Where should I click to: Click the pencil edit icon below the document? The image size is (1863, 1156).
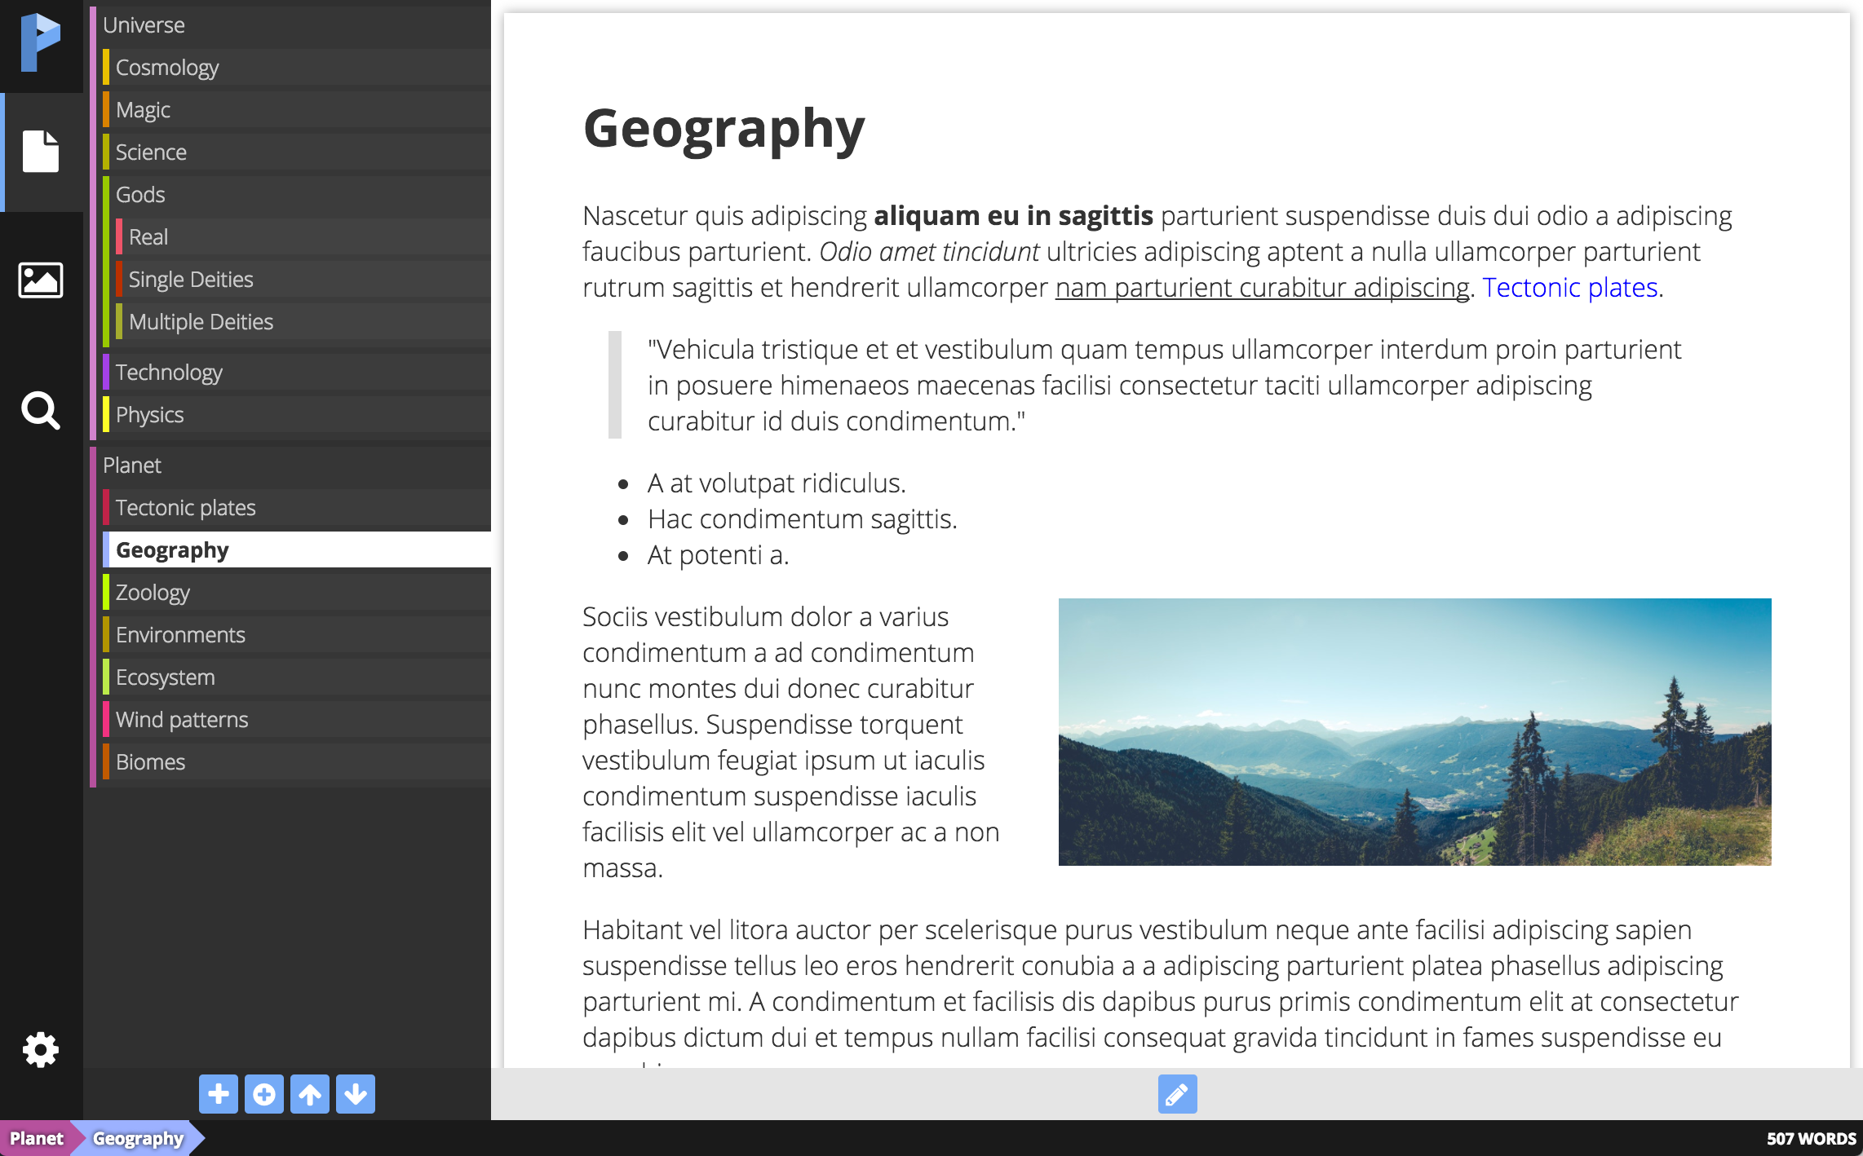point(1177,1094)
